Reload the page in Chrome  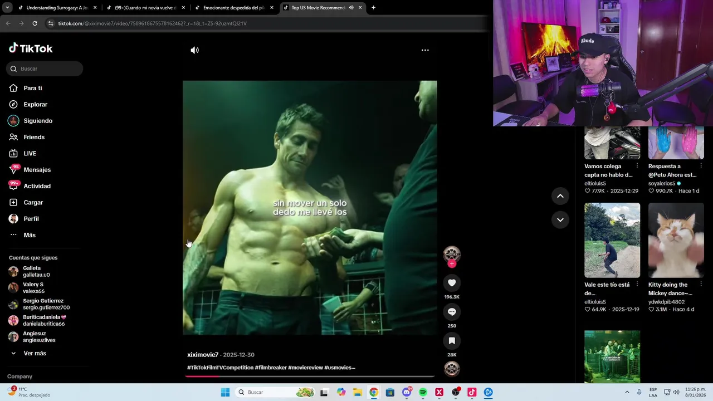pyautogui.click(x=35, y=23)
